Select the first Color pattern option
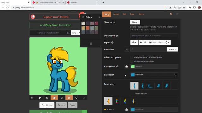This screenshot has height=113, width=202. (108, 101)
